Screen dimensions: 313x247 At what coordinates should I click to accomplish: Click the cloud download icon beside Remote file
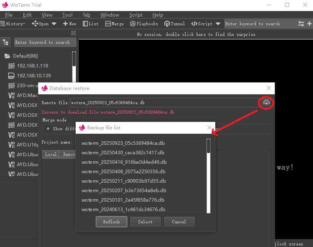click(266, 103)
